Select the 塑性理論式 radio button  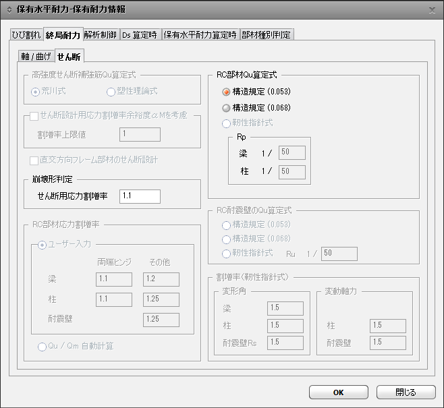(111, 92)
